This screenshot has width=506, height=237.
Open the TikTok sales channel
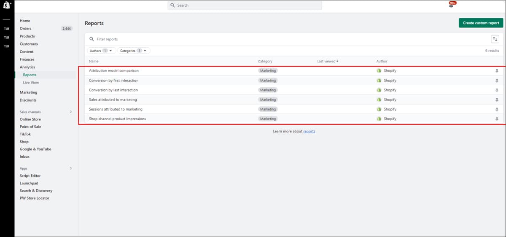(25, 134)
